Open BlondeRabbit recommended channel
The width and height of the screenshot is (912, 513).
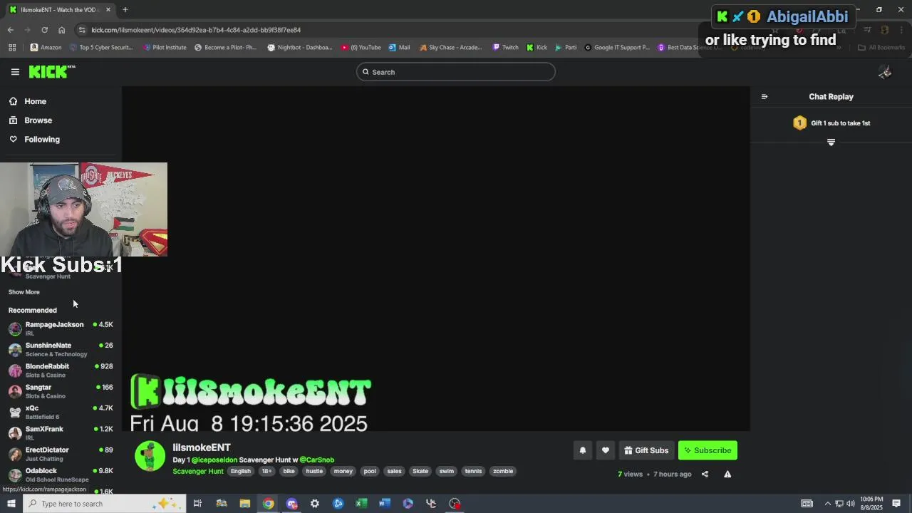[61, 370]
